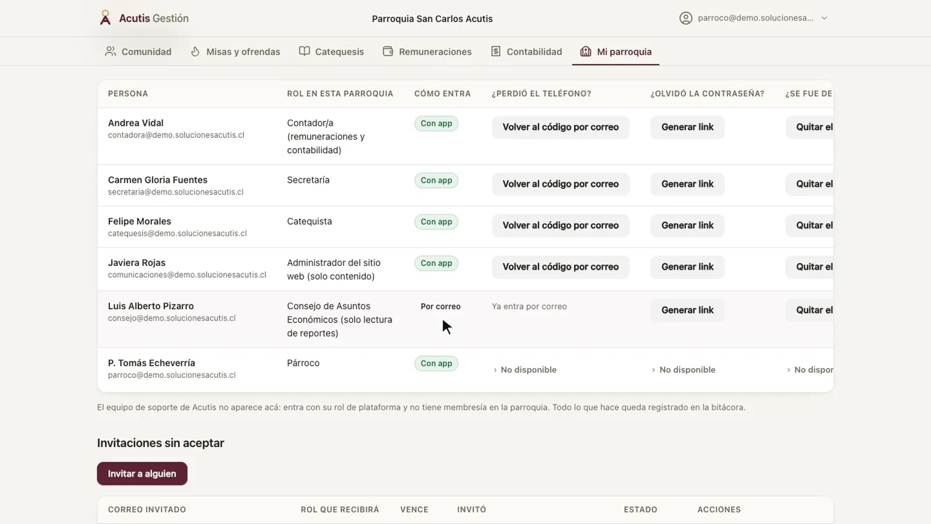The image size is (931, 524).
Task: Click the Catequista role cell
Action: point(310,221)
